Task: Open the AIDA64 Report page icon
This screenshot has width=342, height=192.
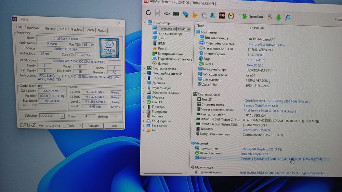Action: click(157, 13)
